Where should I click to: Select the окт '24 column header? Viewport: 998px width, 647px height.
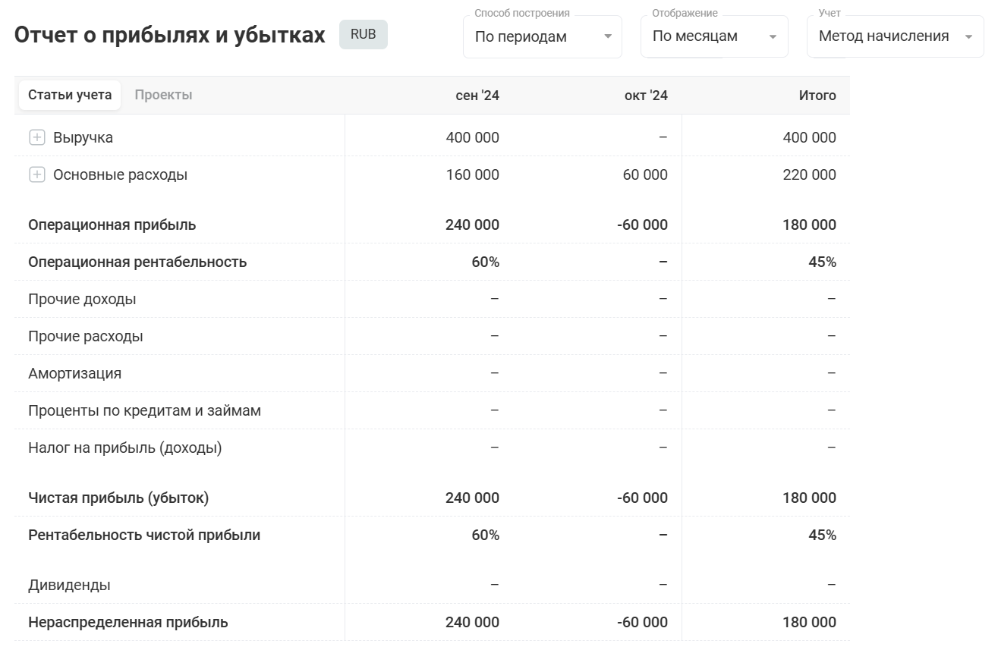click(x=646, y=96)
